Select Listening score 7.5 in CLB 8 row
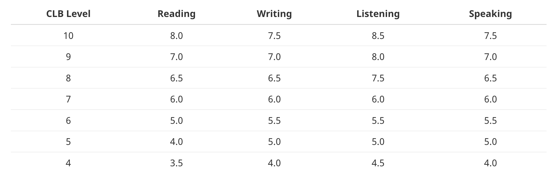558x185 pixels. (x=378, y=78)
